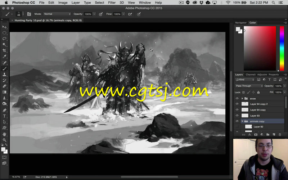288x180 pixels.
Task: Hide Layer 93 visibility eye
Action: click(237, 116)
